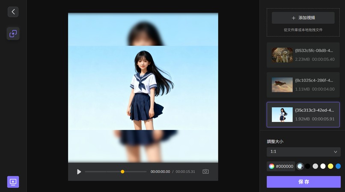345x192 pixels.
Task: Pick the blue background swatch
Action: pos(338,166)
